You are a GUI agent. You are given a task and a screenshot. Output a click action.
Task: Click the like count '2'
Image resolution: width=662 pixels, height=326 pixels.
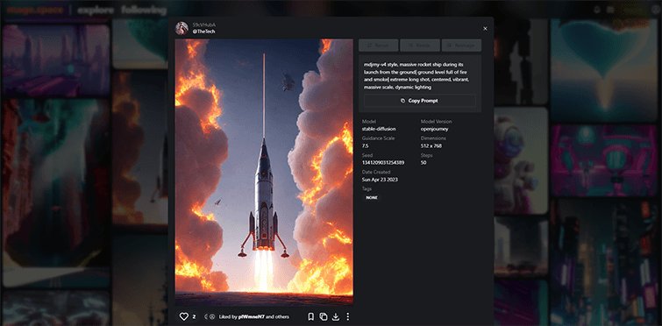(x=194, y=316)
